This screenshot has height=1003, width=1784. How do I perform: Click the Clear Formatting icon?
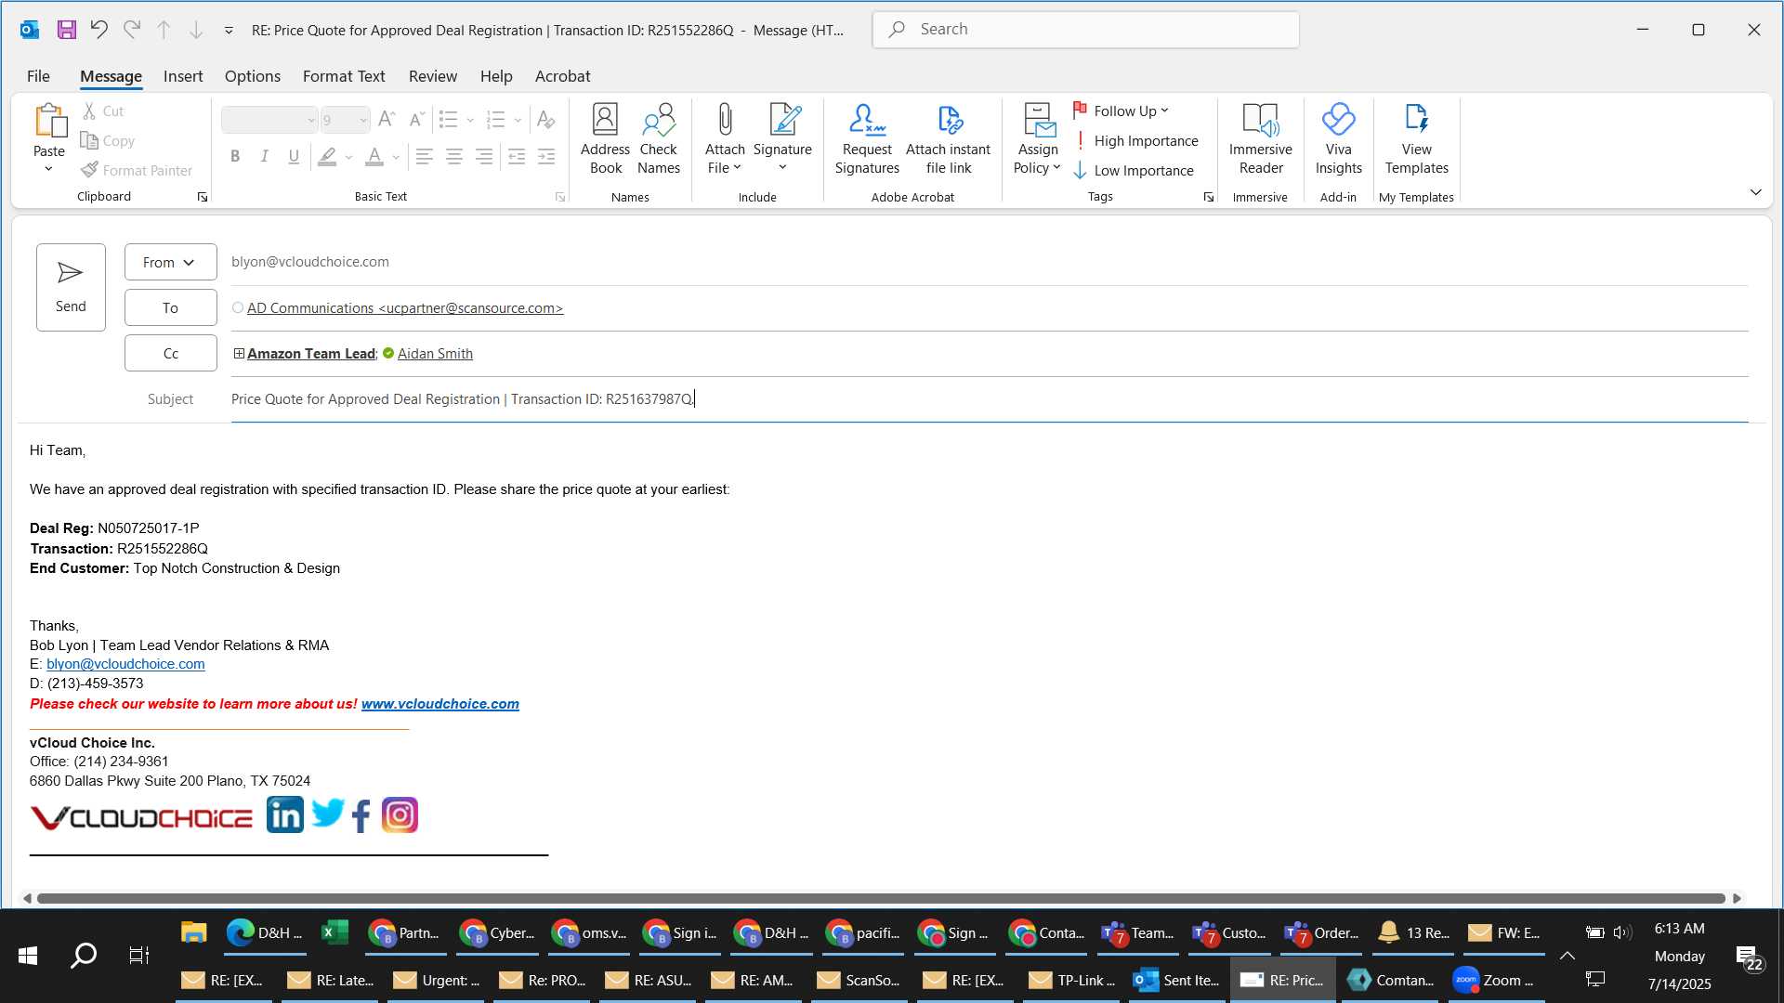pyautogui.click(x=545, y=120)
